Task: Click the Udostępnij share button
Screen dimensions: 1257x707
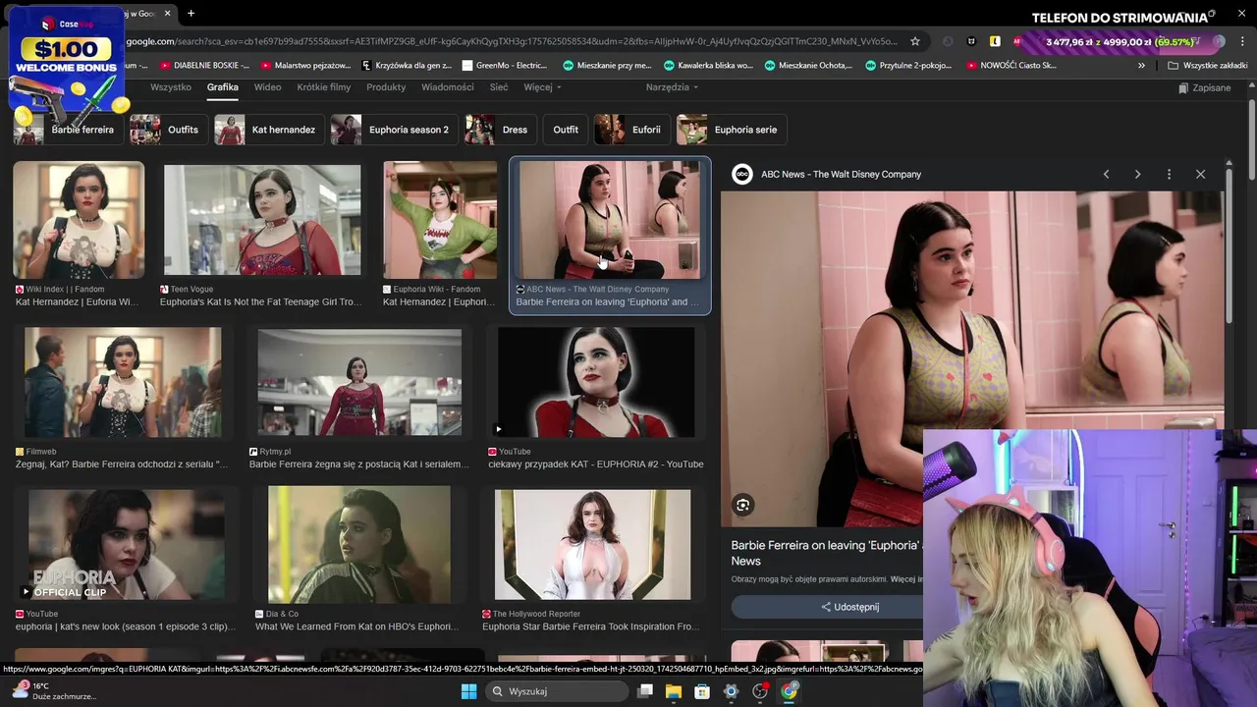Action: [849, 607]
